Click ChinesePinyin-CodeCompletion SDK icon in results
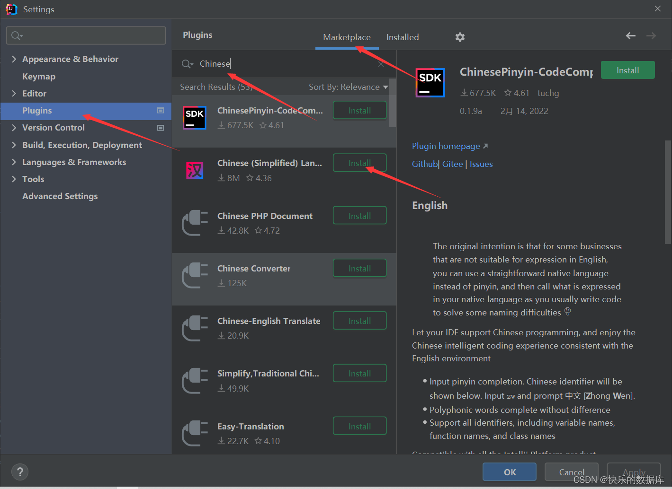Screen dimensions: 672x489 195,118
